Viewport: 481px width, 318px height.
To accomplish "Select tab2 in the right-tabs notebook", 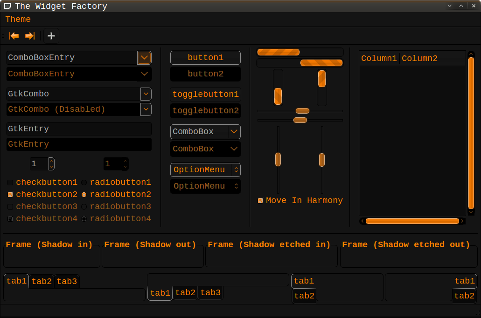I will pyautogui.click(x=464, y=296).
